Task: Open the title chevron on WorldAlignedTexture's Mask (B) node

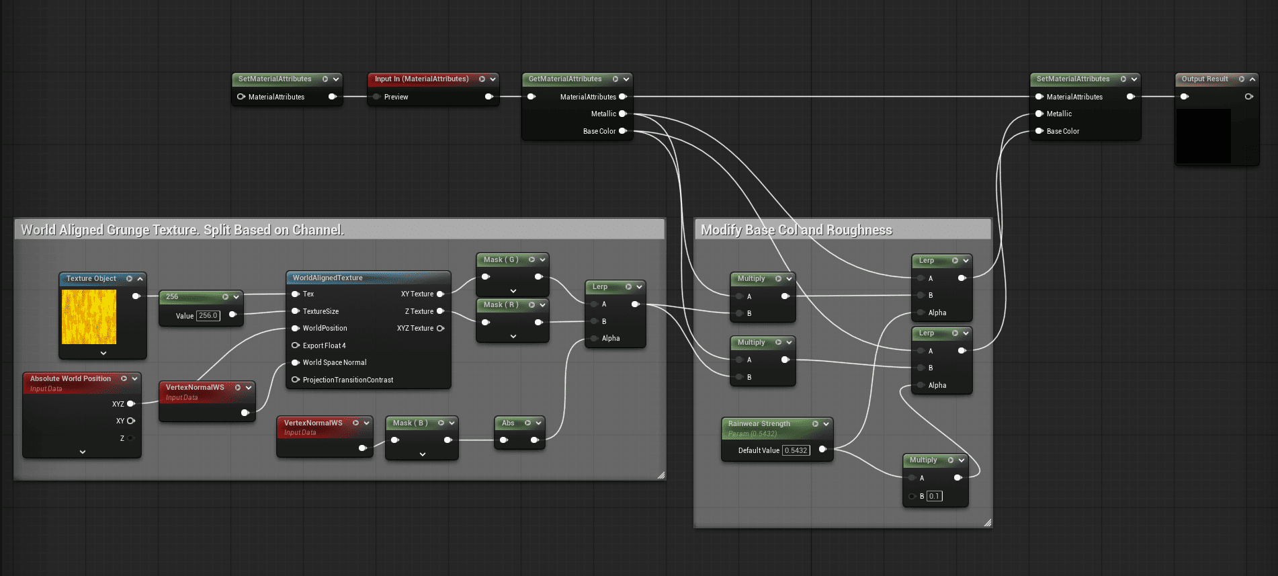Action: pyautogui.click(x=452, y=423)
